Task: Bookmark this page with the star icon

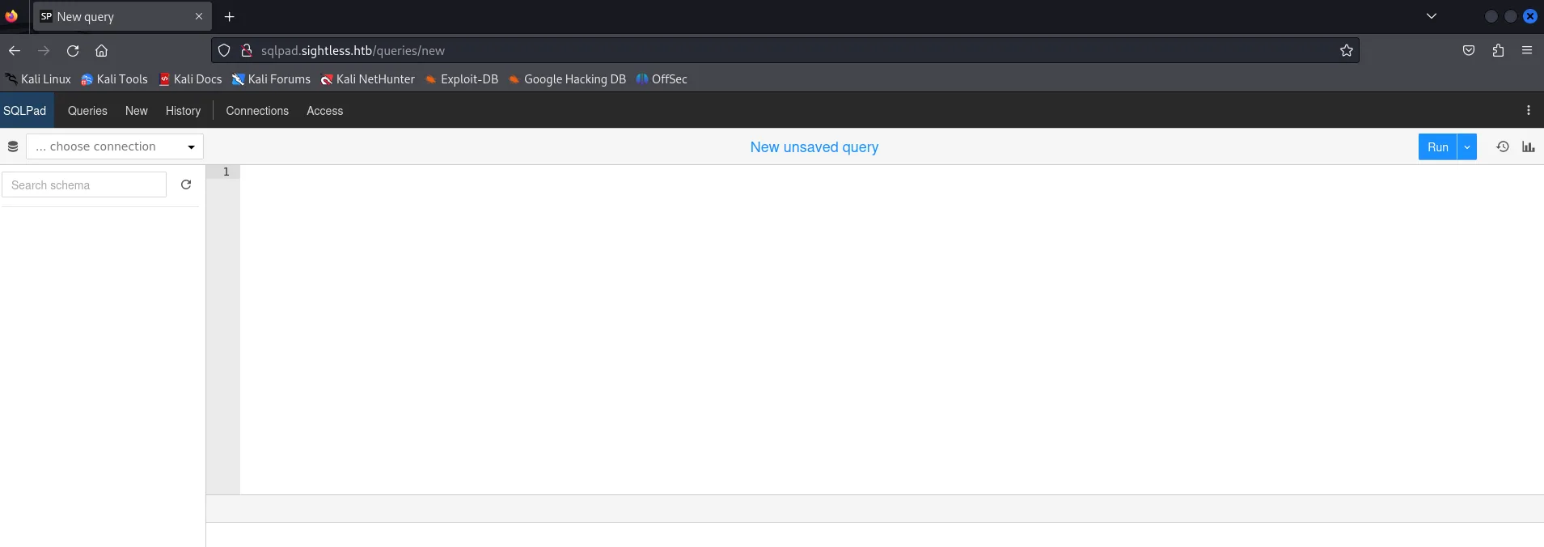Action: (1346, 50)
